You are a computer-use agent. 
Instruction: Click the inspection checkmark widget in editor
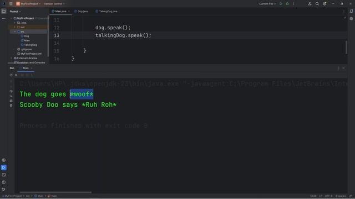[x=345, y=18]
